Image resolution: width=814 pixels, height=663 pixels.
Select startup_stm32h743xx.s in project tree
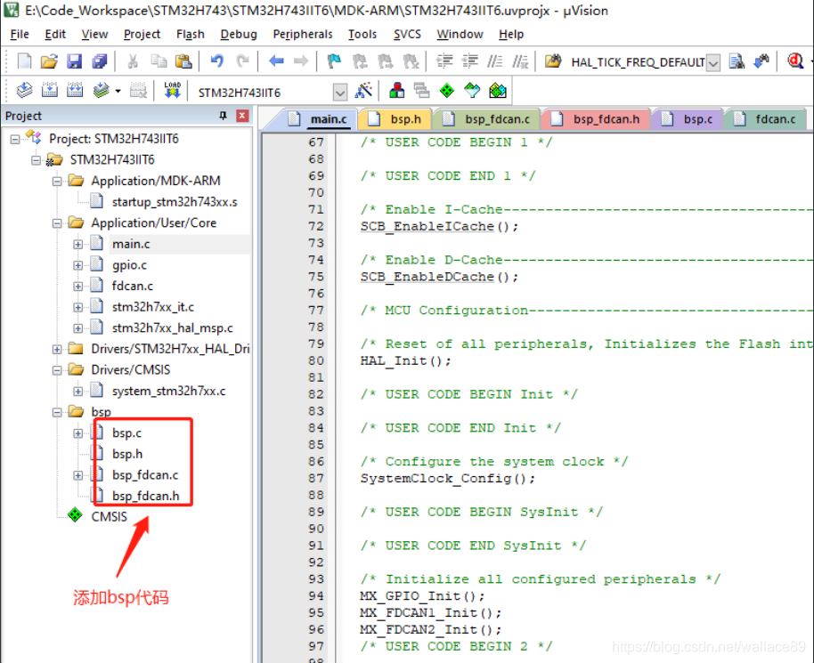point(175,202)
